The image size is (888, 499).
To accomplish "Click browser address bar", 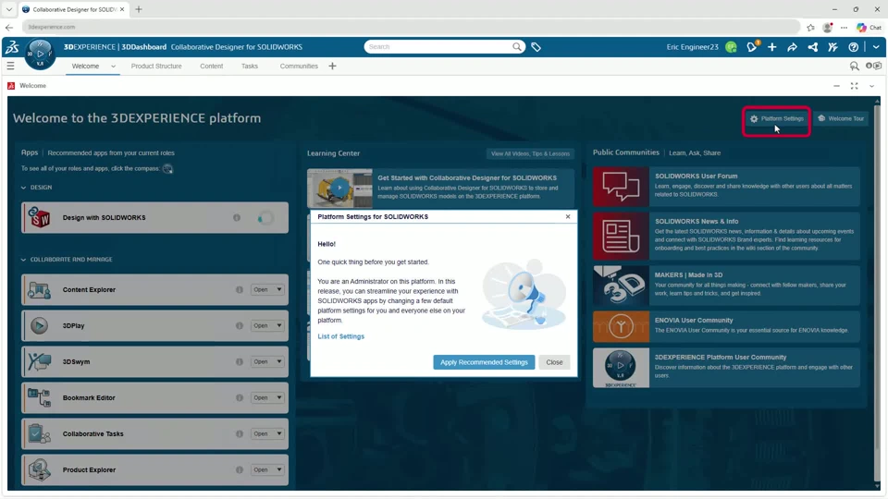I will click(x=411, y=27).
